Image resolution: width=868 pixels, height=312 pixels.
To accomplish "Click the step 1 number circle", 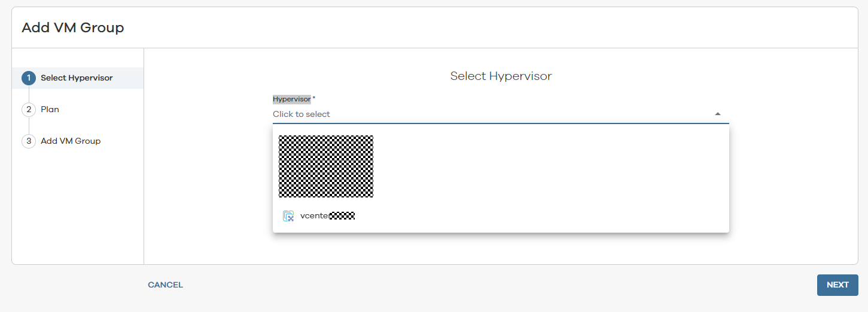I will click(x=29, y=78).
